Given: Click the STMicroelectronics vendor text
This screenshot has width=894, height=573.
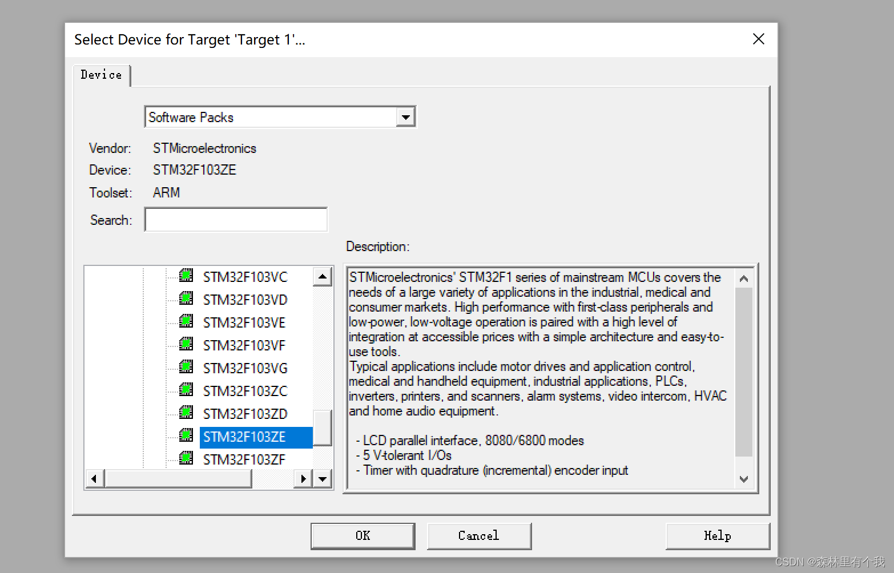Looking at the screenshot, I should [x=204, y=148].
